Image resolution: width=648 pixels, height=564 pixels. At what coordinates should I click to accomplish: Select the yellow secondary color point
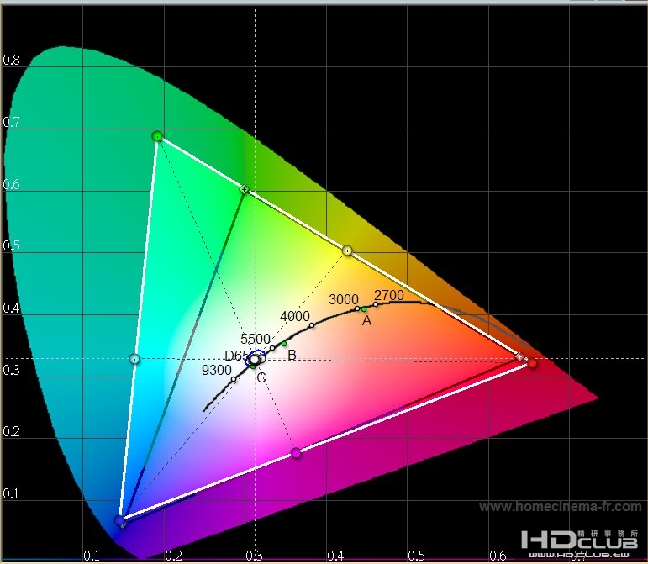pyautogui.click(x=348, y=250)
